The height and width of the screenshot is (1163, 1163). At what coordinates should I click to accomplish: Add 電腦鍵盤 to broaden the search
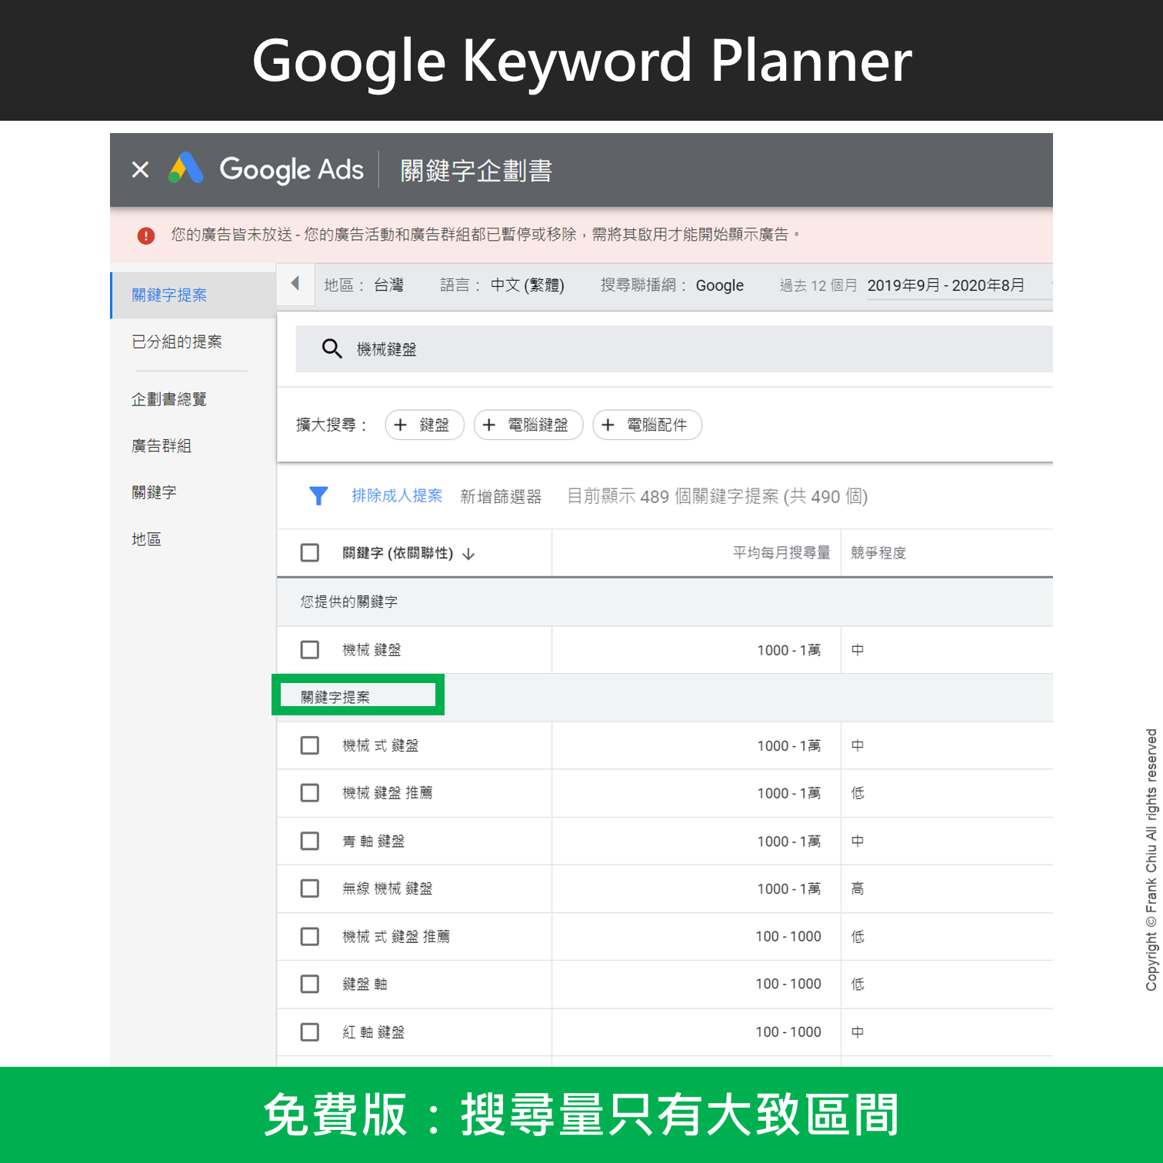click(528, 425)
